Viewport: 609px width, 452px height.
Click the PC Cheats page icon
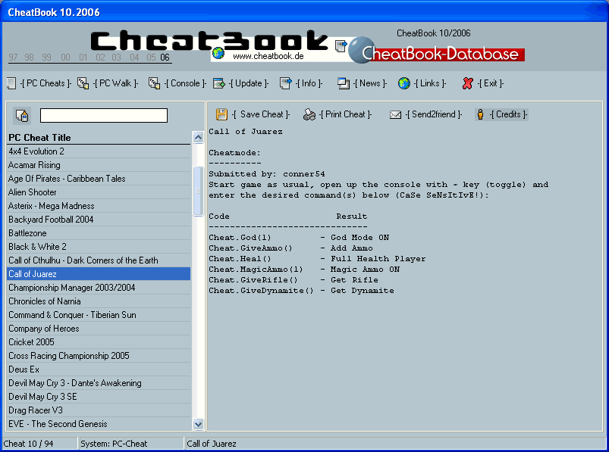pos(11,83)
